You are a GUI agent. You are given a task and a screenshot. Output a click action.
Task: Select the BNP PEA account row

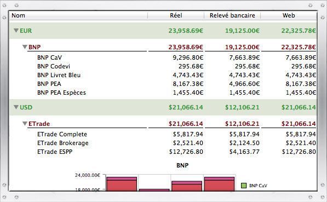[163, 84]
